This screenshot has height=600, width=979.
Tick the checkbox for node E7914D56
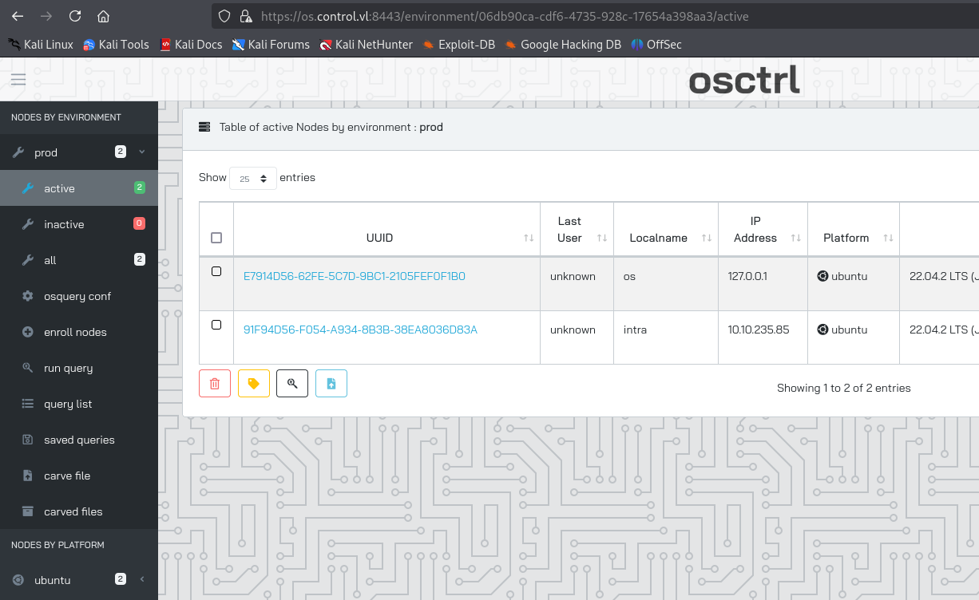[x=216, y=271]
